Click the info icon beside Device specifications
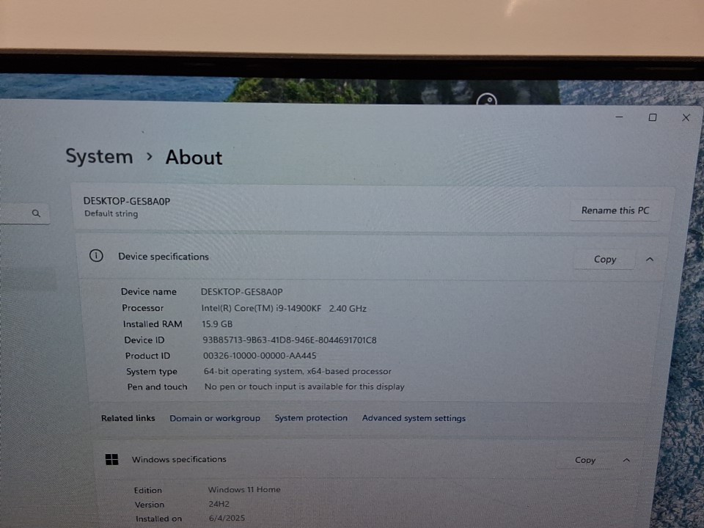Image resolution: width=704 pixels, height=528 pixels. (96, 256)
